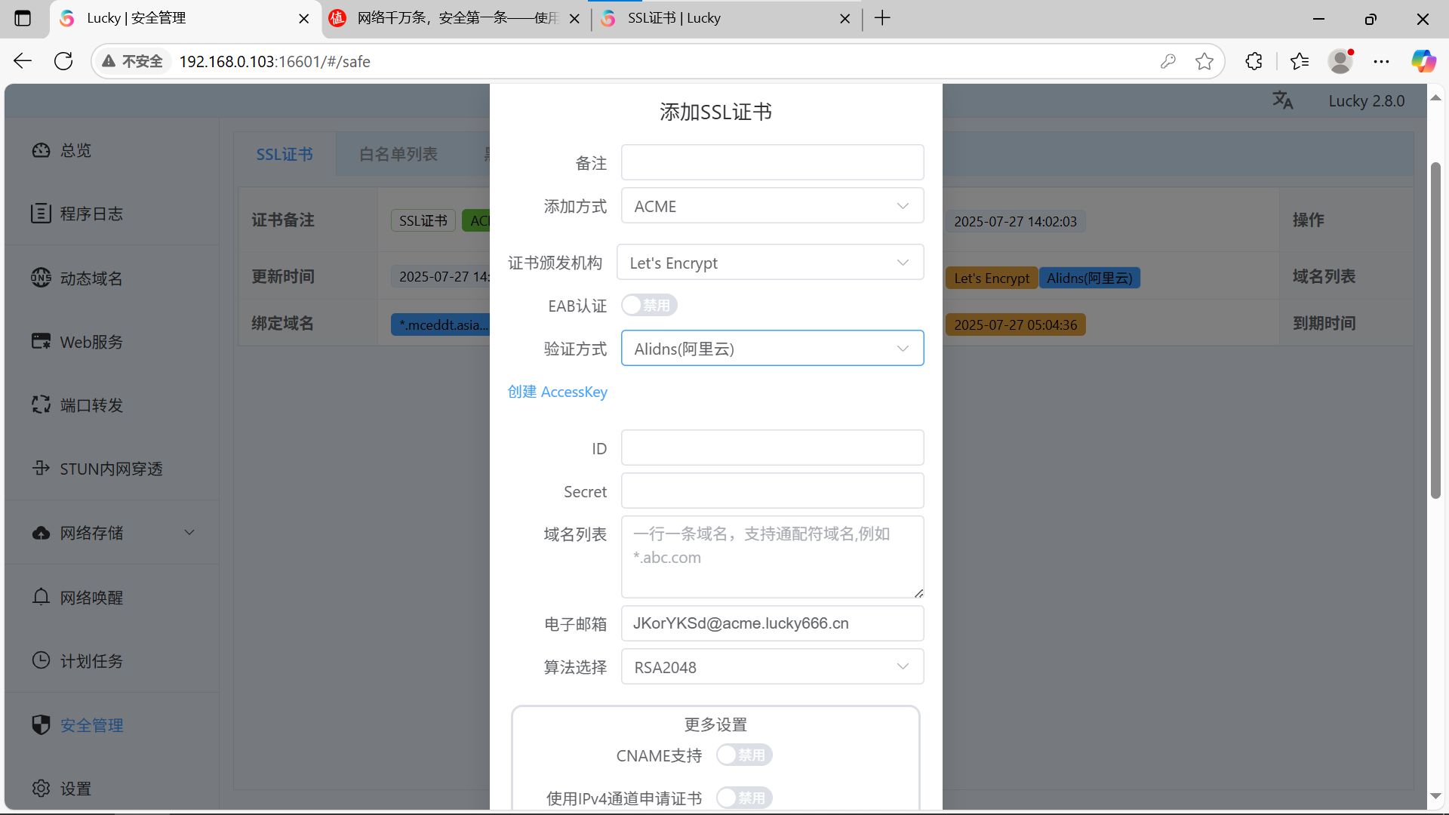
Task: Open the 动态域名 sidebar menu item
Action: [x=112, y=278]
